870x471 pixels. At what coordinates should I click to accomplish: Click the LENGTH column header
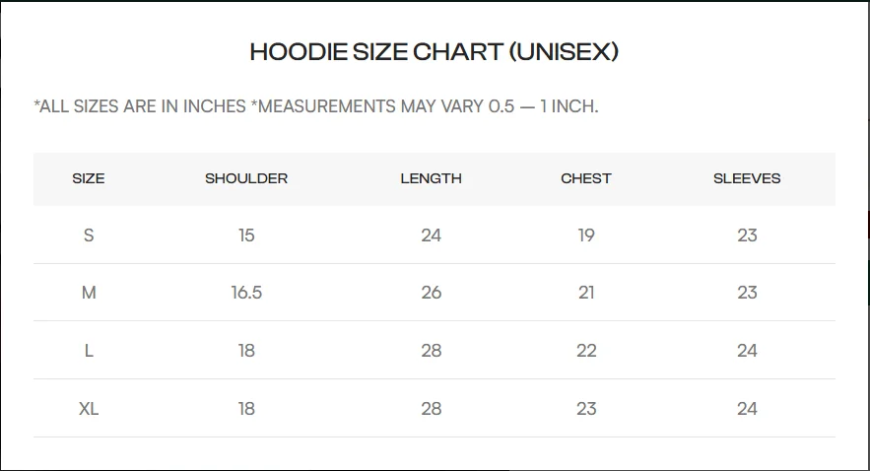pyautogui.click(x=432, y=178)
